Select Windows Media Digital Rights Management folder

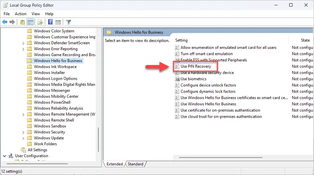64,85
